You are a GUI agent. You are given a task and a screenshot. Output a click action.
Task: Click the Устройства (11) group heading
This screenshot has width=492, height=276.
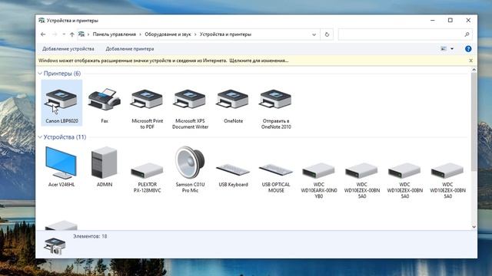65,137
